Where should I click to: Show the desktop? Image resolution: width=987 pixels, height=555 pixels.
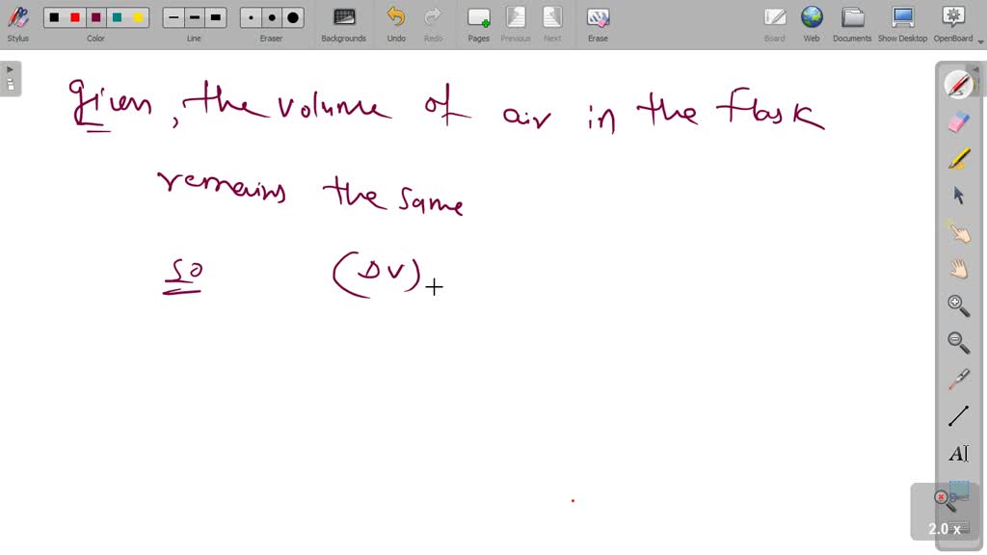[x=902, y=24]
